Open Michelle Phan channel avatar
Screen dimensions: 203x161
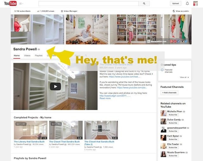[x=163, y=113]
